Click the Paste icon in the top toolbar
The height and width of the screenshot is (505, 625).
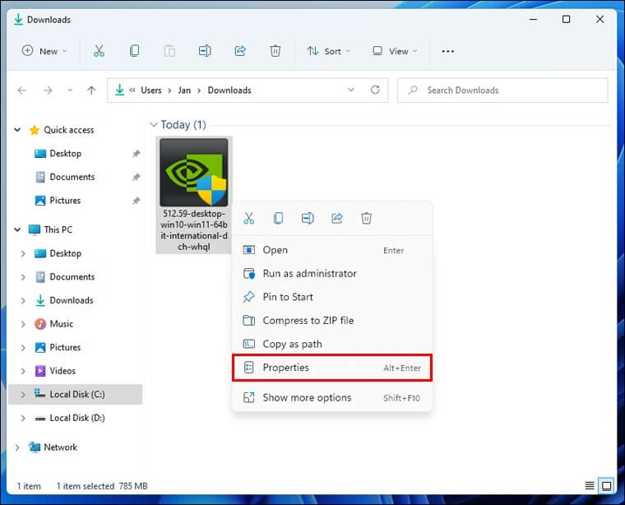pos(169,51)
